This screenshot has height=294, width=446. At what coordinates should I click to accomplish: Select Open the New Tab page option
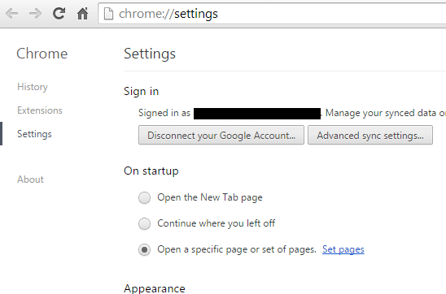[145, 197]
